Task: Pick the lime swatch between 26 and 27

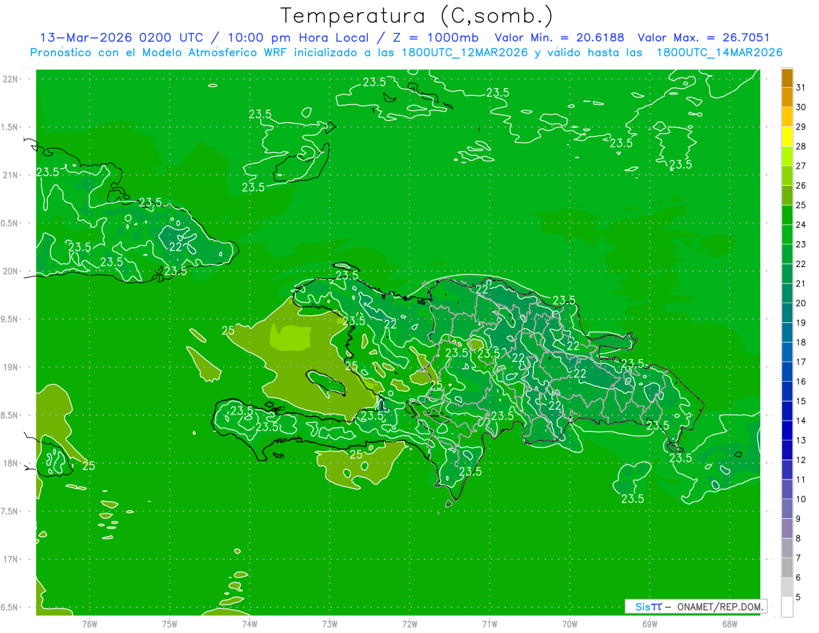Action: [x=788, y=175]
